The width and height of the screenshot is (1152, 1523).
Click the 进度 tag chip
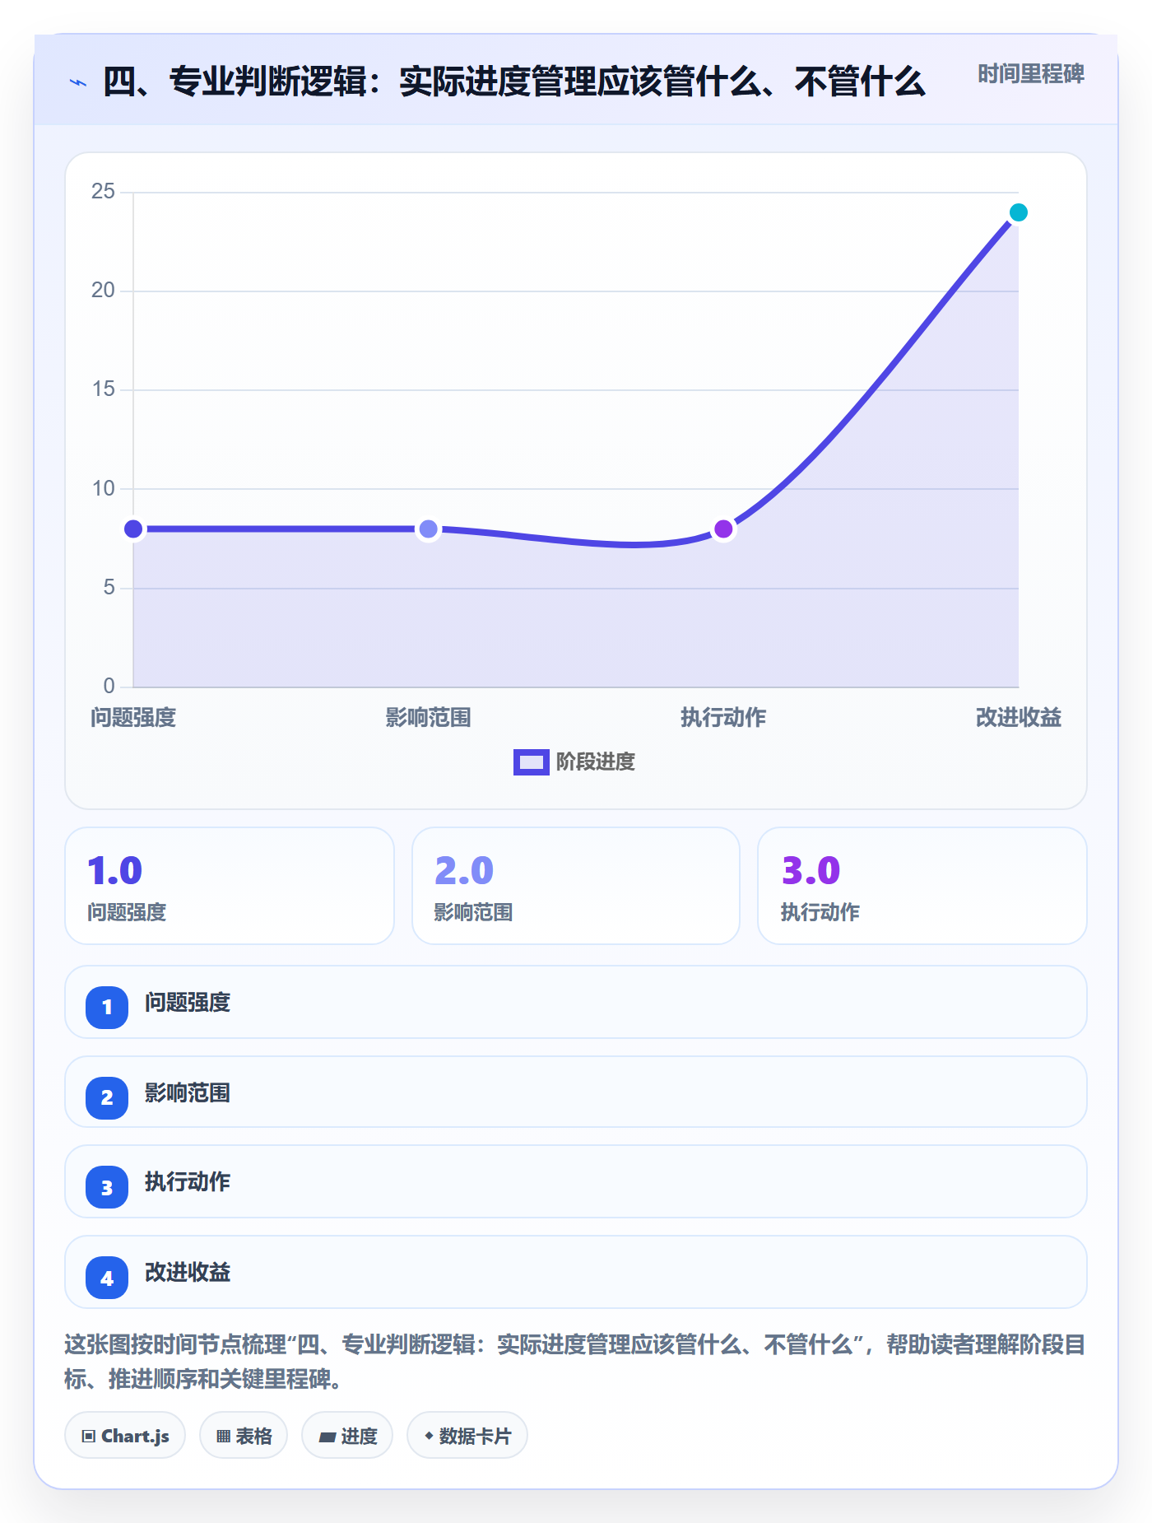(x=347, y=1435)
